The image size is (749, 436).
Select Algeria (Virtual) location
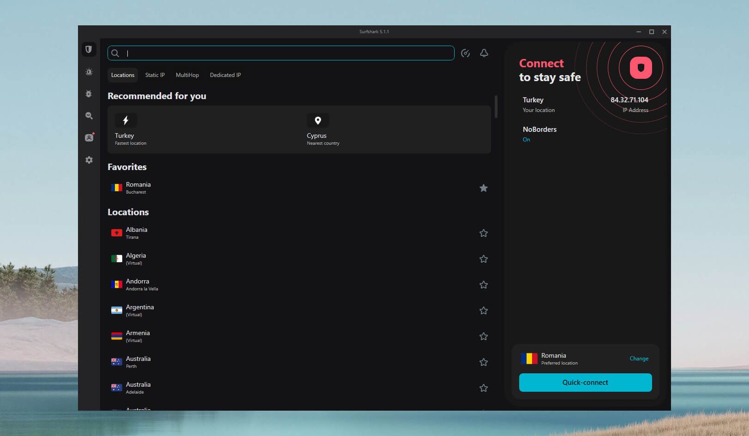pyautogui.click(x=299, y=259)
